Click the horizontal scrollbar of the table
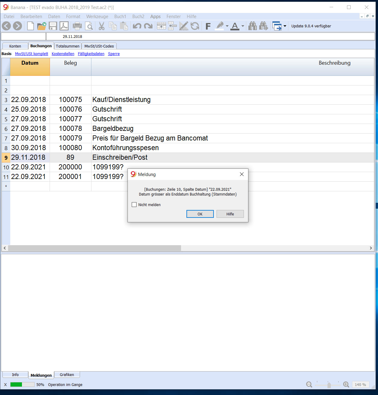The image size is (378, 395). tap(94, 248)
